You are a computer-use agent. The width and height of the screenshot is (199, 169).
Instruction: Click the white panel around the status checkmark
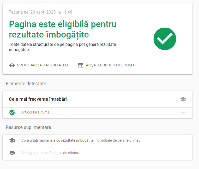[165, 39]
